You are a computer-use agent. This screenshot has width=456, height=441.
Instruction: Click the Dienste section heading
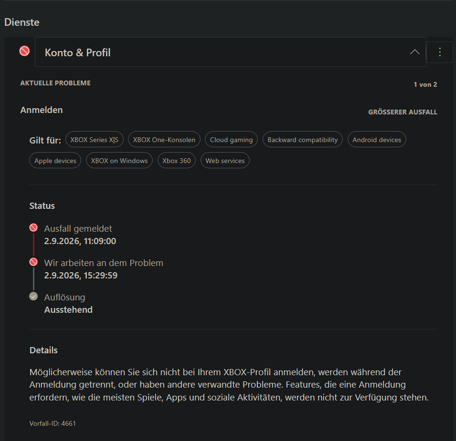point(22,22)
